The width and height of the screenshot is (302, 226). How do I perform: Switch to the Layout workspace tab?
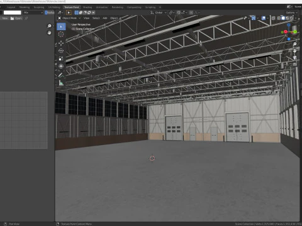pyautogui.click(x=11, y=8)
